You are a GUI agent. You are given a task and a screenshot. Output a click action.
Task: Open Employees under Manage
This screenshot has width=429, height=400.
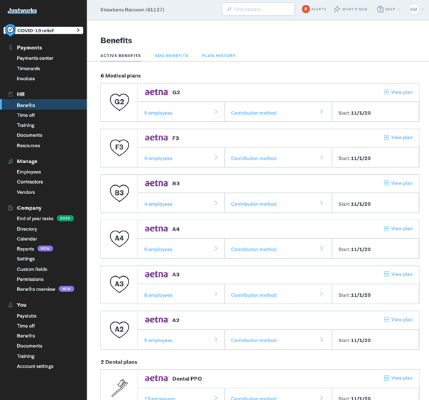29,172
